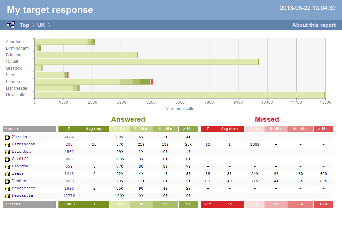Screen dimensions: 342x234
Task: Navigate to UK in the breadcrumb
Action: tap(41, 25)
